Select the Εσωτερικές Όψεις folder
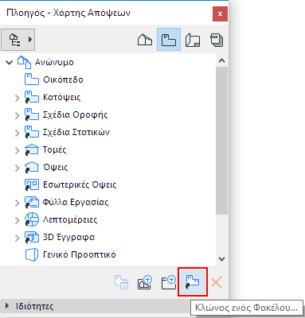305x318 pixels. [x=80, y=184]
